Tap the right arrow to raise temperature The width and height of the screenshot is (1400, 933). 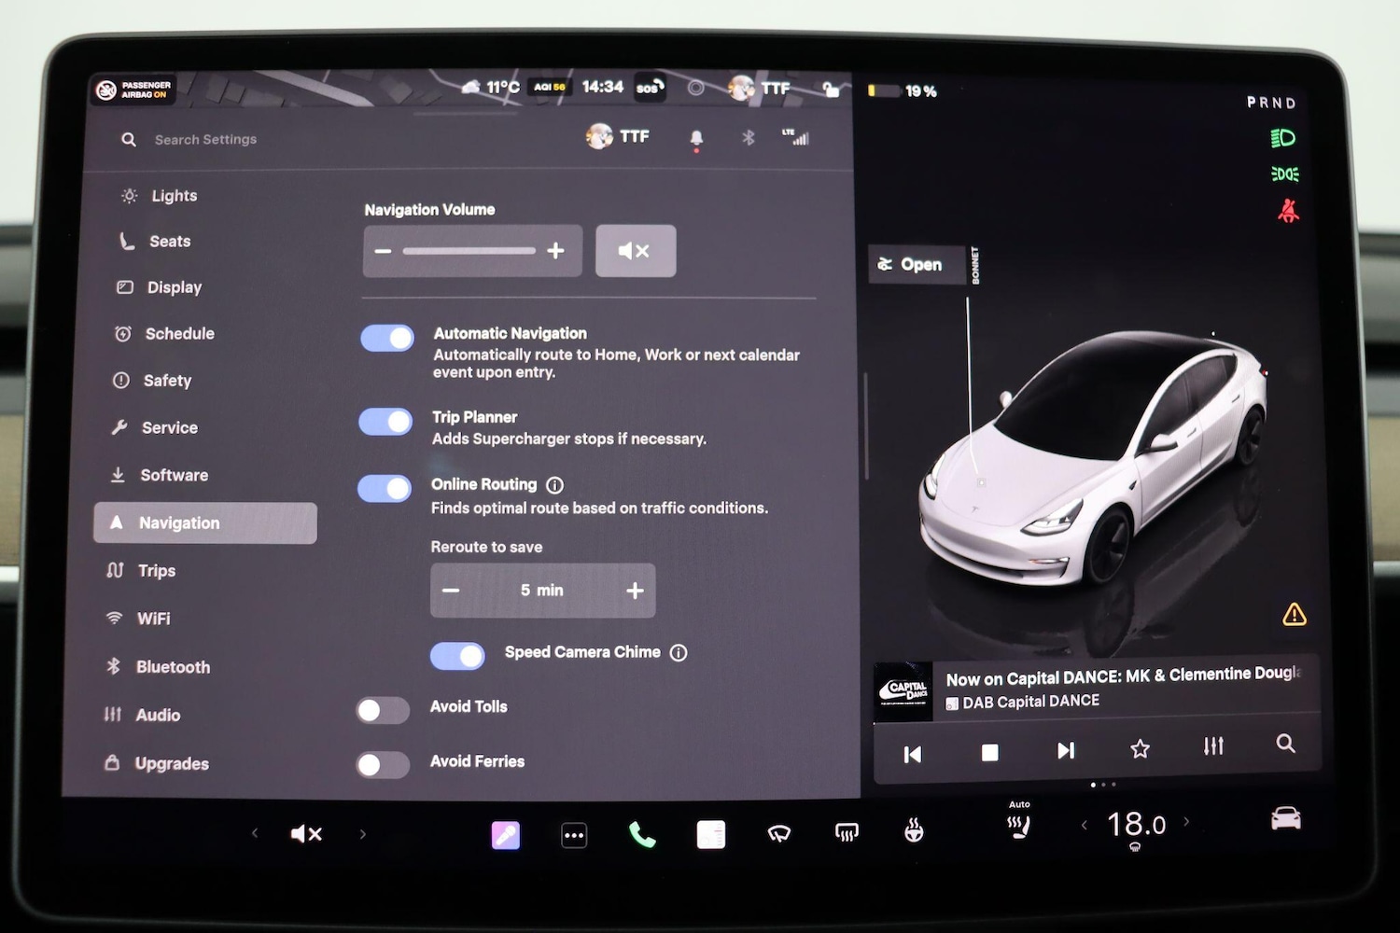[1186, 824]
